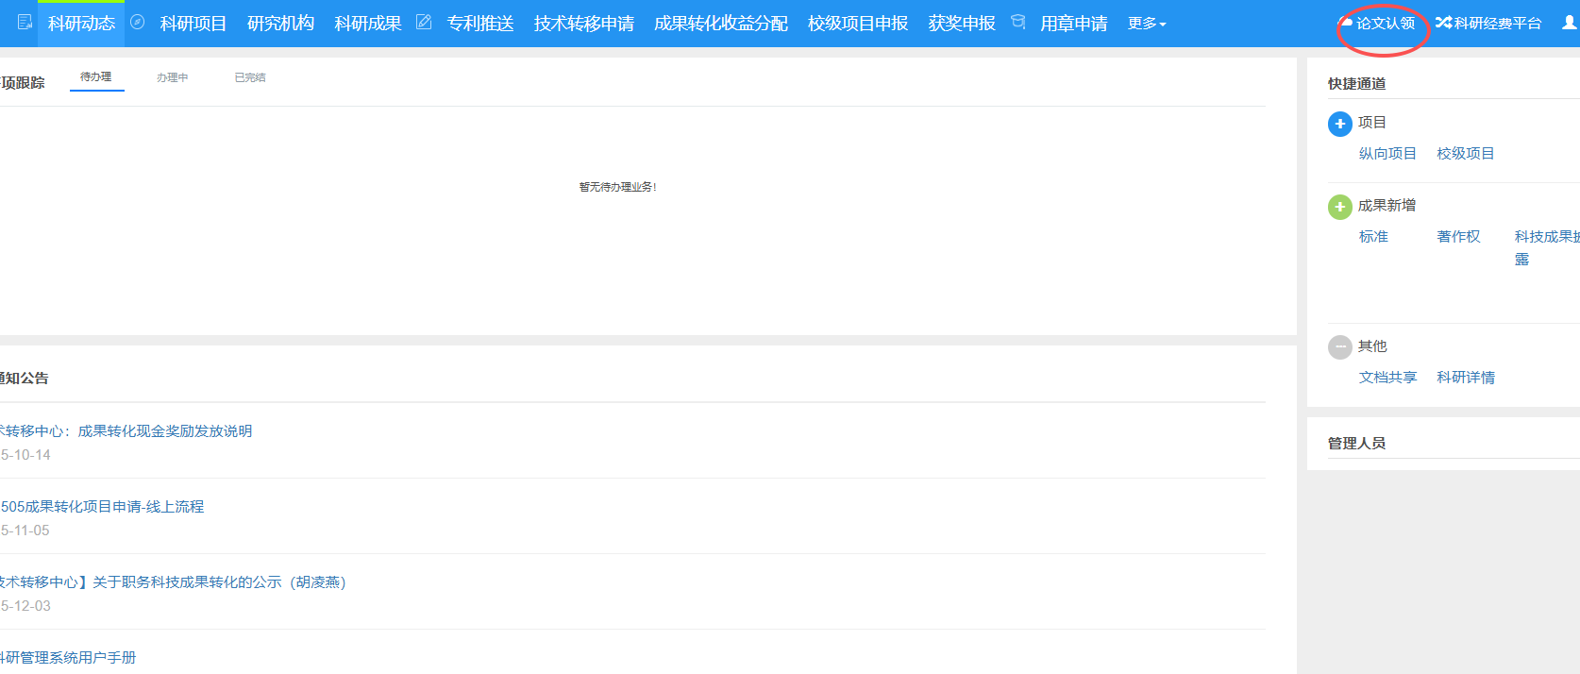This screenshot has height=674, width=1580.
Task: Open the 获奖申报 menu item
Action: [961, 24]
